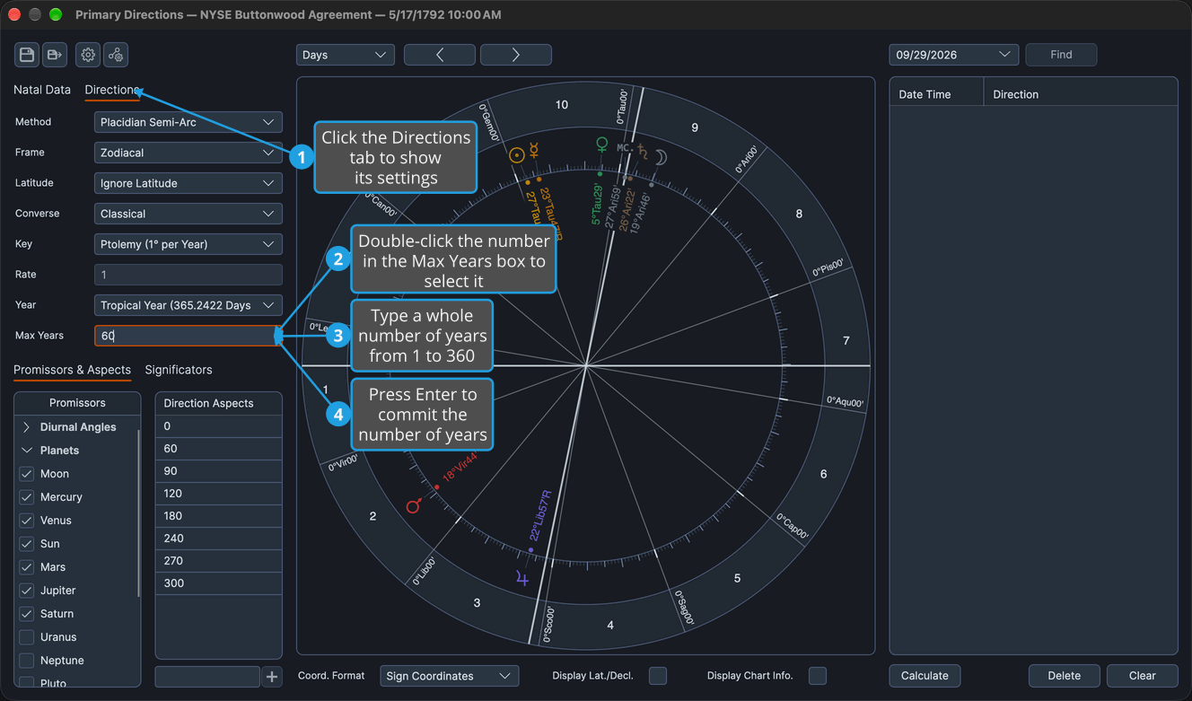The height and width of the screenshot is (701, 1192).
Task: Open the Coord. Format dropdown (Sign Coordinates)
Action: click(450, 676)
